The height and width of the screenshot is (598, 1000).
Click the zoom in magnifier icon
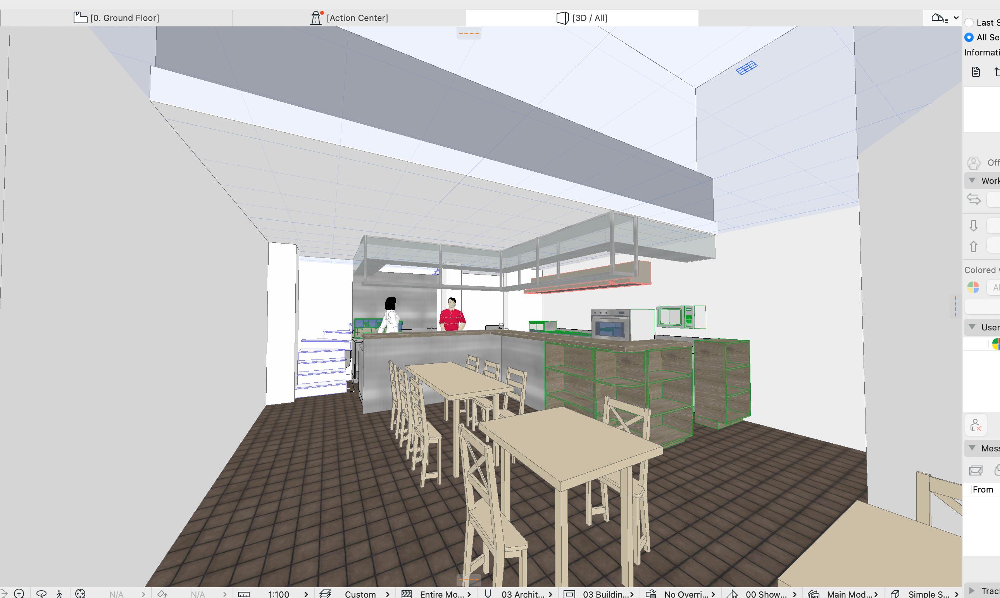[19, 594]
